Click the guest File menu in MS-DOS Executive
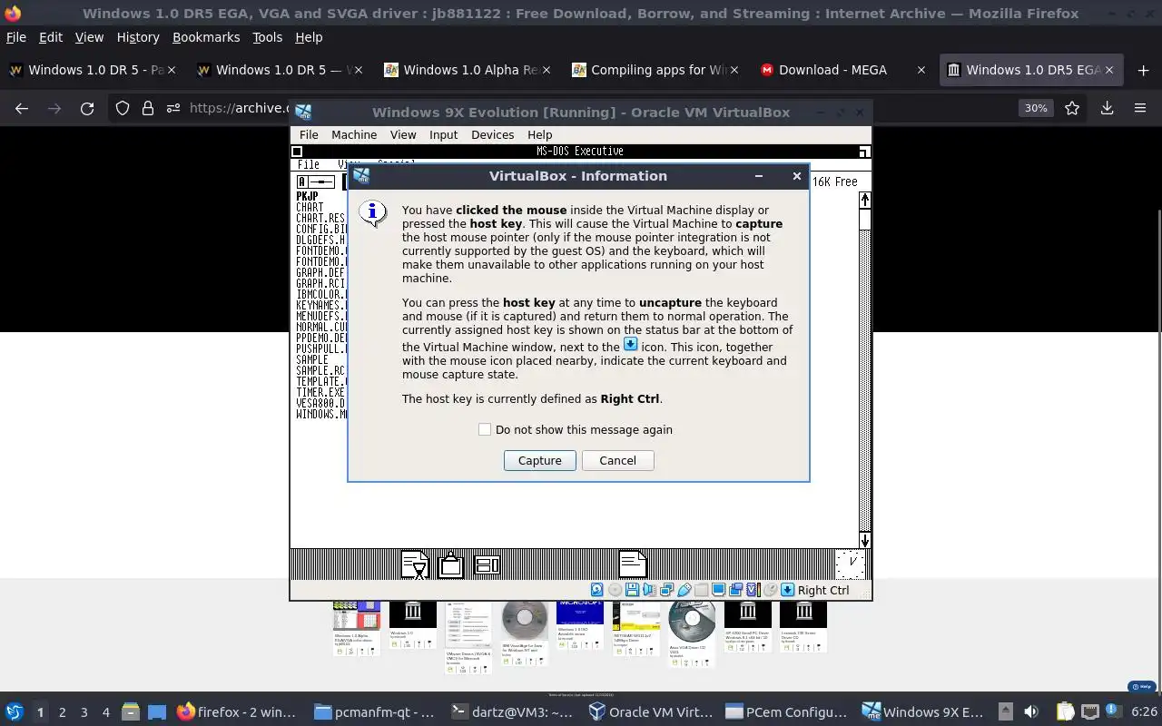 point(309,164)
